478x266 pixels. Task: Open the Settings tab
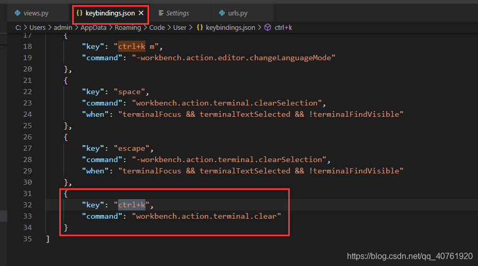coord(177,13)
